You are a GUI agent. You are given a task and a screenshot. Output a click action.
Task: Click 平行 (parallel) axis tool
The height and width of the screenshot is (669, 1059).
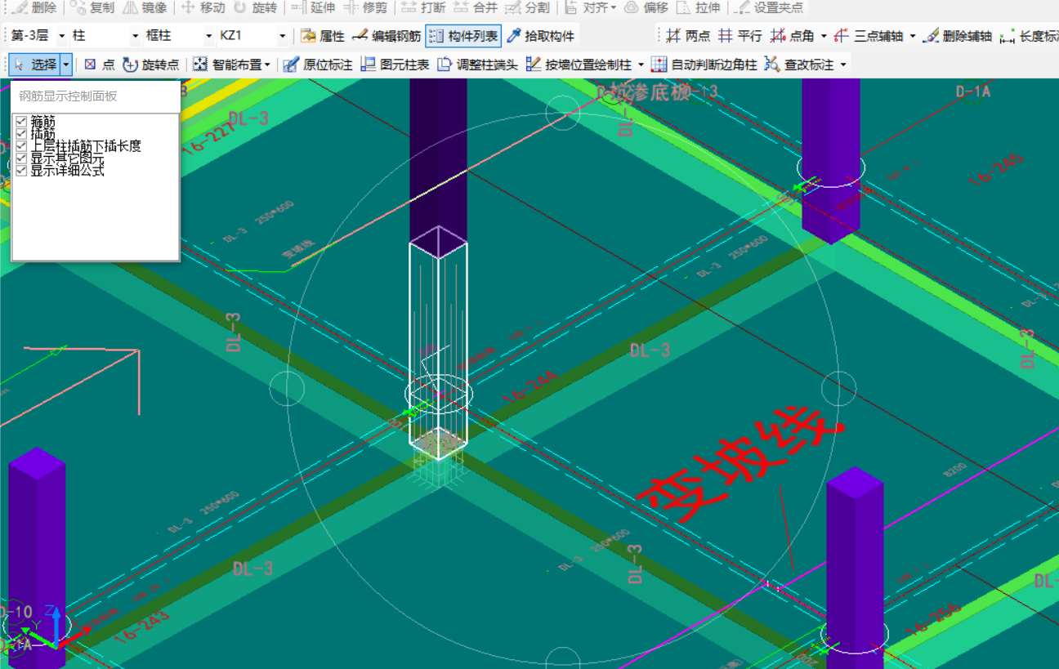[x=740, y=36]
